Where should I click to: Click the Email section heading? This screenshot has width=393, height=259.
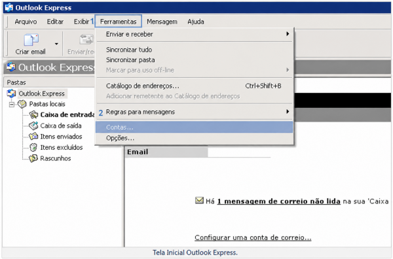(138, 152)
